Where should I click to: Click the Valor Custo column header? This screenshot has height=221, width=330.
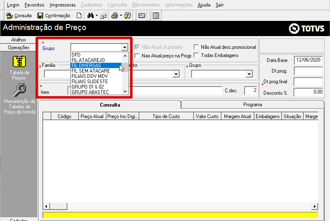coord(207,116)
